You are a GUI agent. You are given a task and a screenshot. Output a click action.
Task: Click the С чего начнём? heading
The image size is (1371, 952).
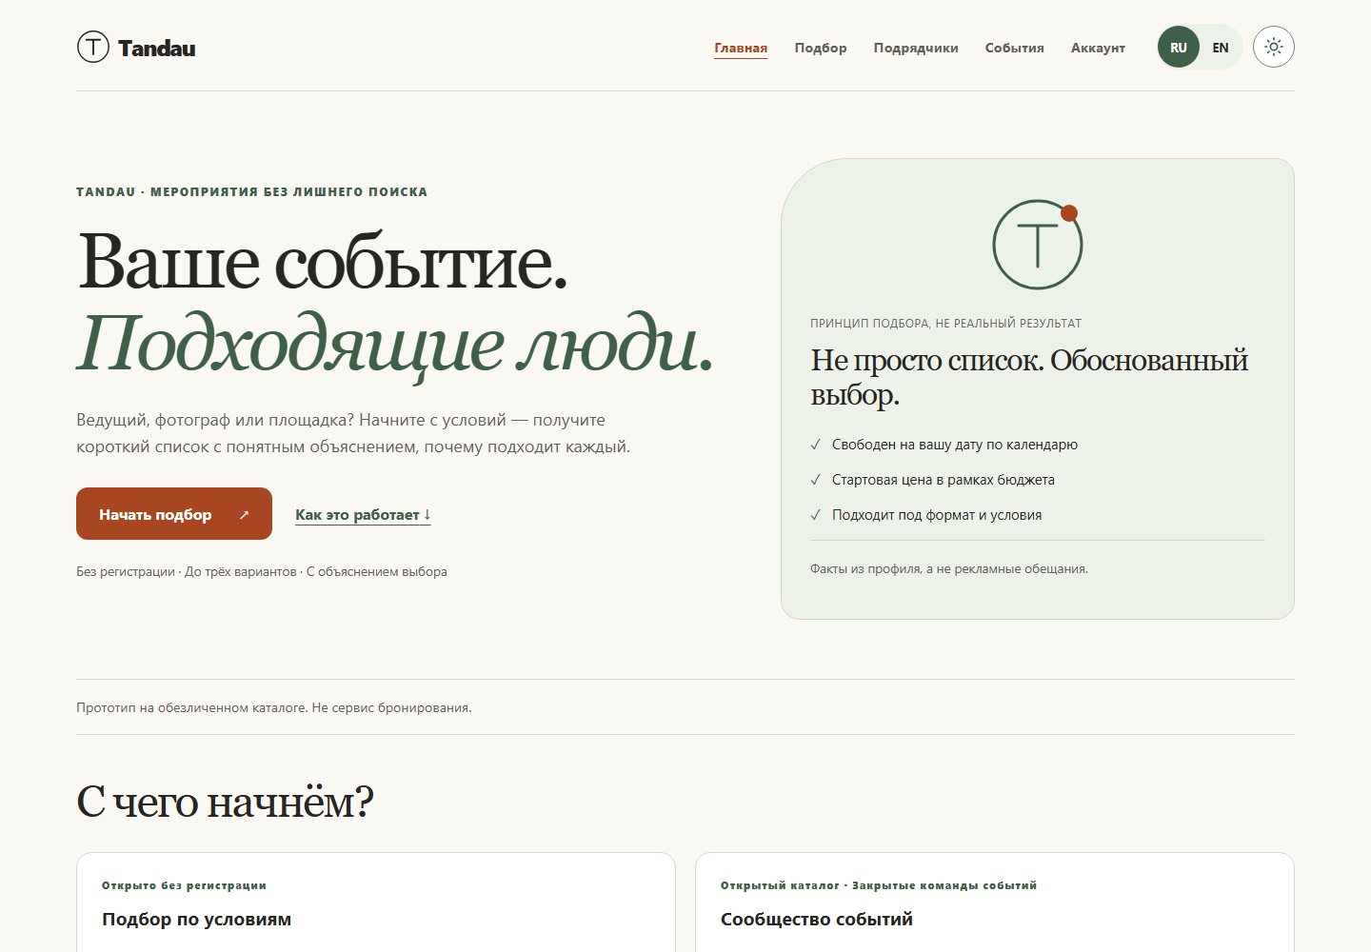(x=225, y=802)
